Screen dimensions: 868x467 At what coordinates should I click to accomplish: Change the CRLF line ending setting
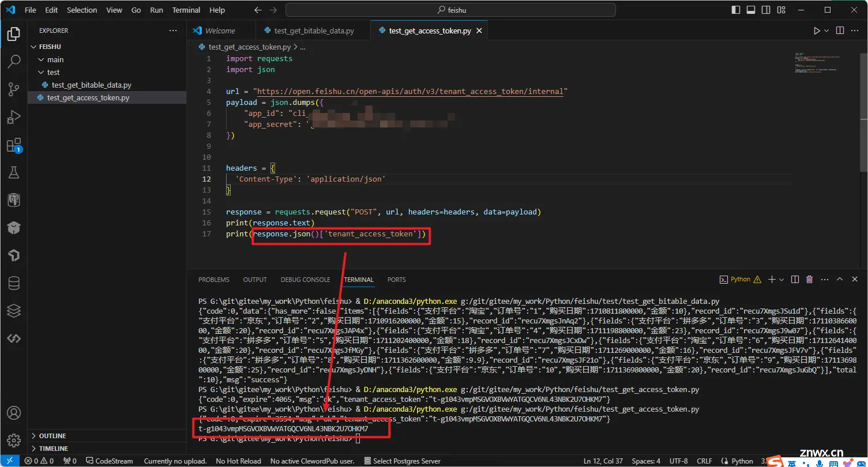pos(704,461)
